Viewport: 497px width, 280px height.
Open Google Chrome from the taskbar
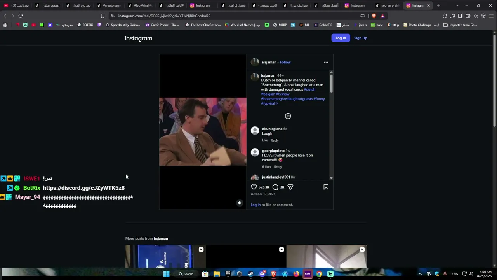pyautogui.click(x=319, y=274)
